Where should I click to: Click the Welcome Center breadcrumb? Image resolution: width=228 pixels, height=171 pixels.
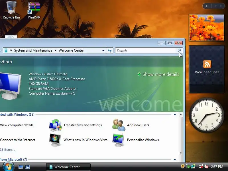71,50
